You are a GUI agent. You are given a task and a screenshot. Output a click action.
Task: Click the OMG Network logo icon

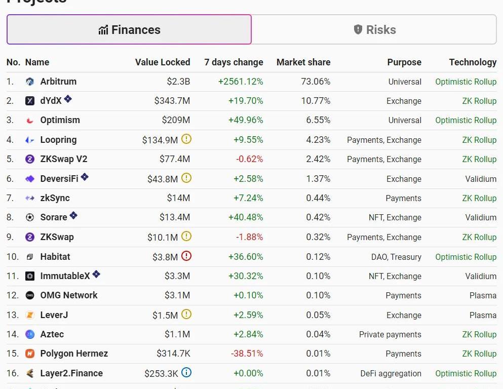pos(30,295)
